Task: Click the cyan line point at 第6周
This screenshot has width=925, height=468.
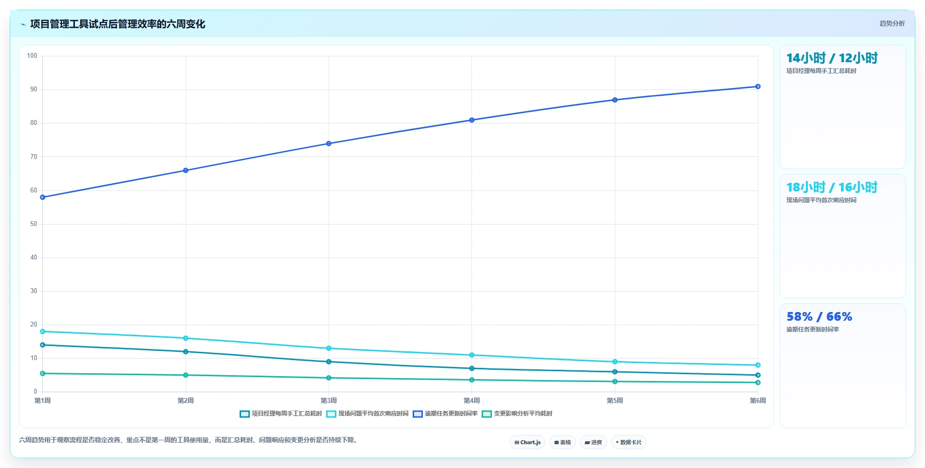Action: (758, 365)
